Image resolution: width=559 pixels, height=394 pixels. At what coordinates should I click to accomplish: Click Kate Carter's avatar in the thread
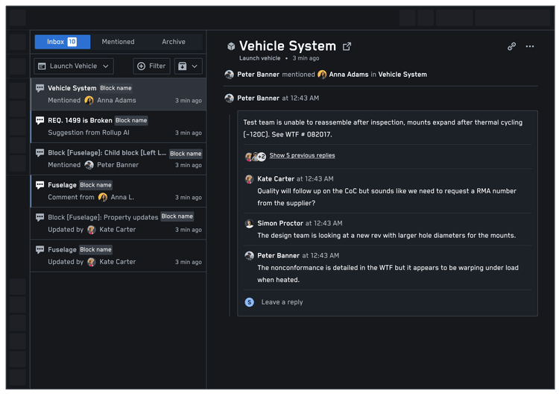[249, 179]
